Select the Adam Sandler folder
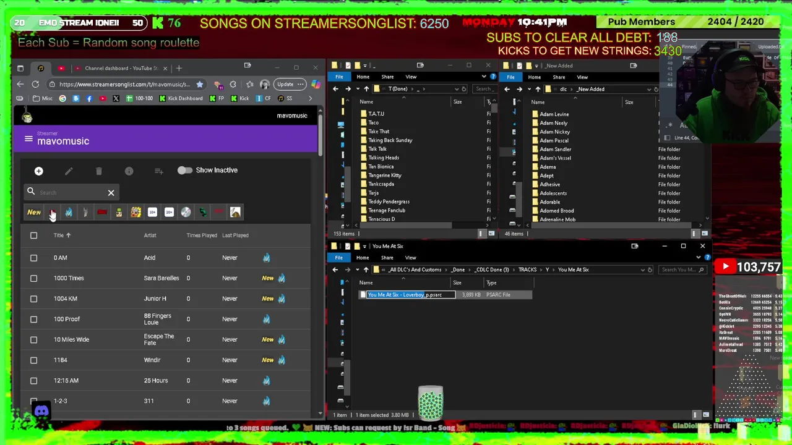This screenshot has width=792, height=445. [555, 149]
